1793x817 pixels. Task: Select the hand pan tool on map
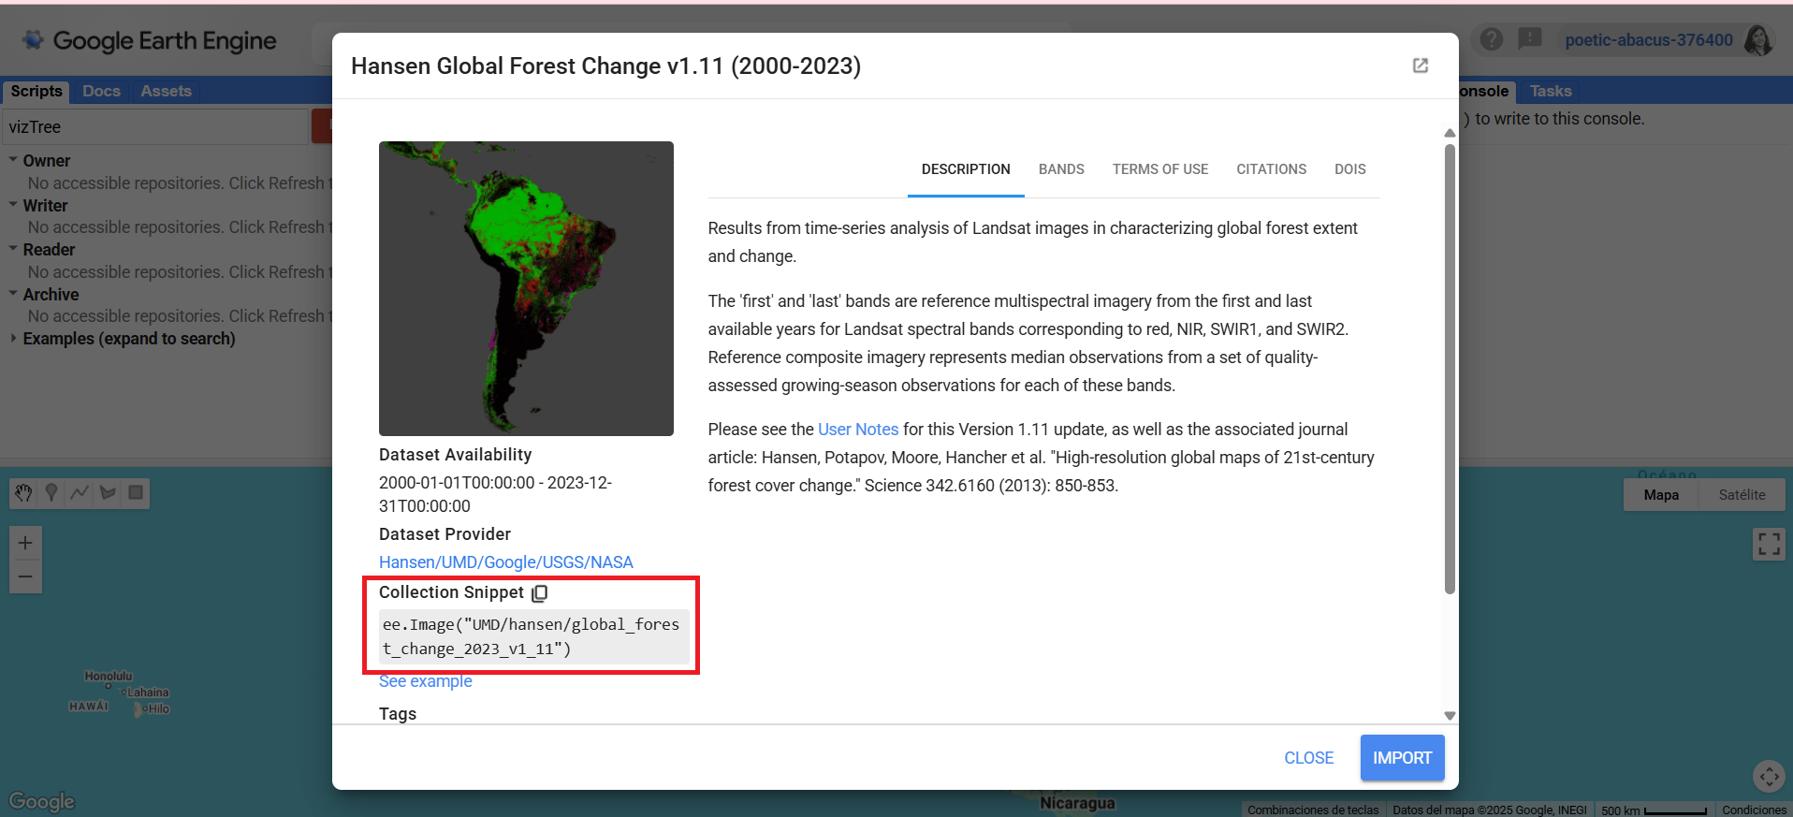[24, 493]
